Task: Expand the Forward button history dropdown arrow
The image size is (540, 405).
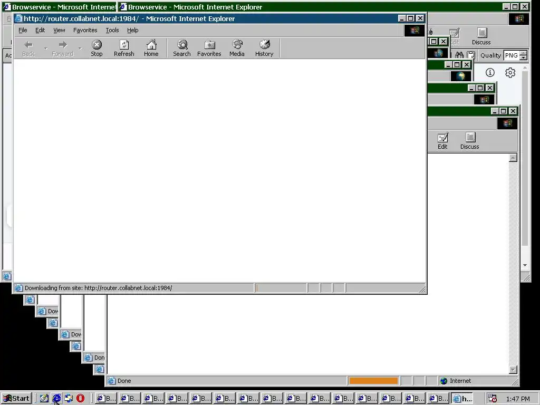Action: (x=80, y=48)
